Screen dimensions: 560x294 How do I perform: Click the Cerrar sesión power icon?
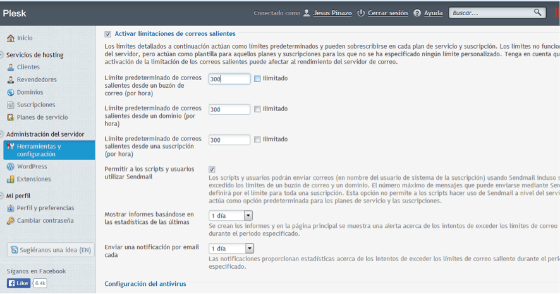click(361, 13)
